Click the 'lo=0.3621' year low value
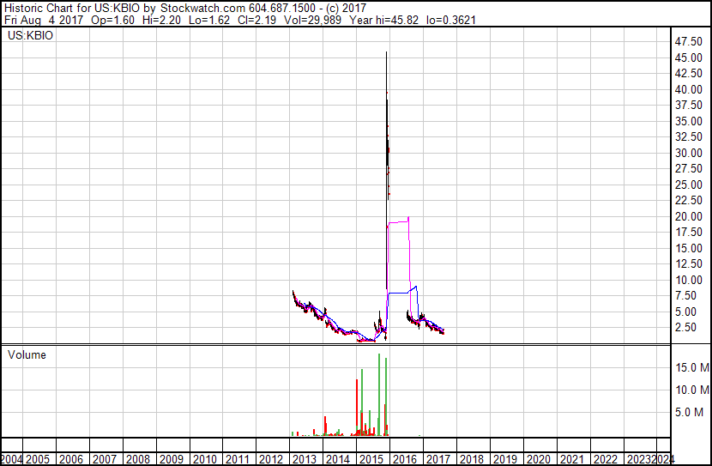Screen dimensions: 712x466 451,20
